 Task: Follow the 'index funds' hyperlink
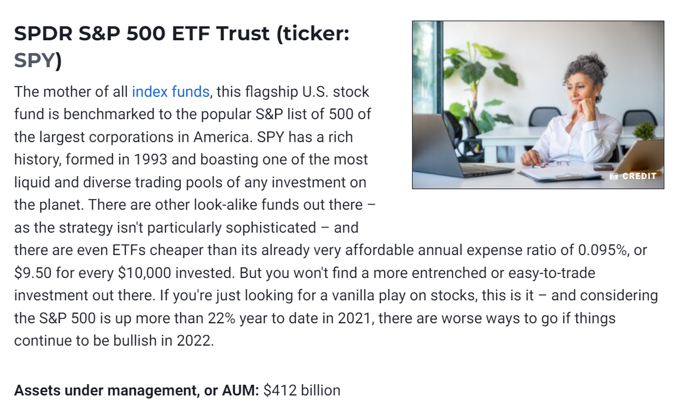171,92
